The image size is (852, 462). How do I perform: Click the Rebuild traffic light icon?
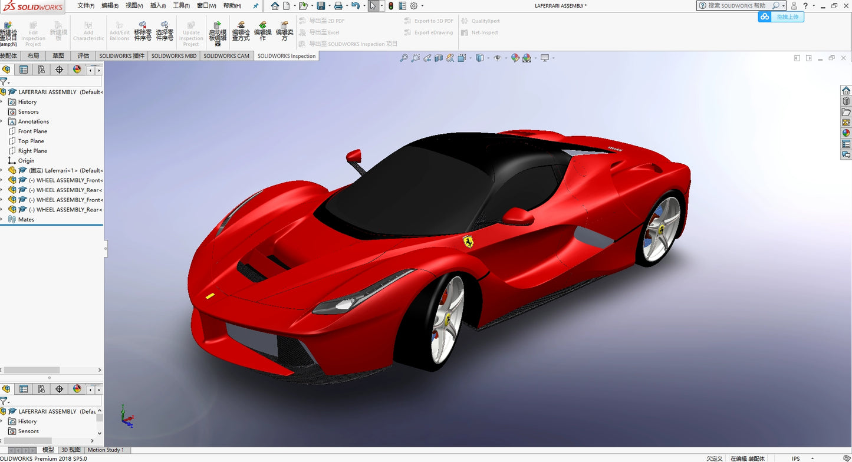click(391, 6)
